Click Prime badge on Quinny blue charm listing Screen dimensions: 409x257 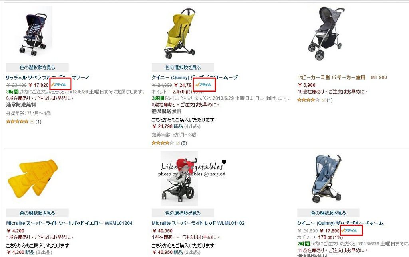point(349,230)
